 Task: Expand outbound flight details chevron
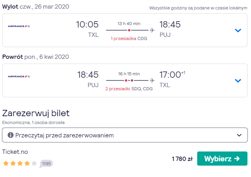238,30
